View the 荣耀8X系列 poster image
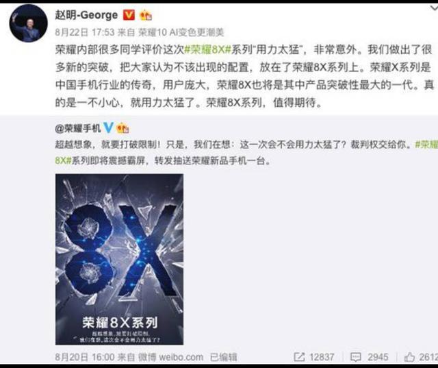 [119, 259]
